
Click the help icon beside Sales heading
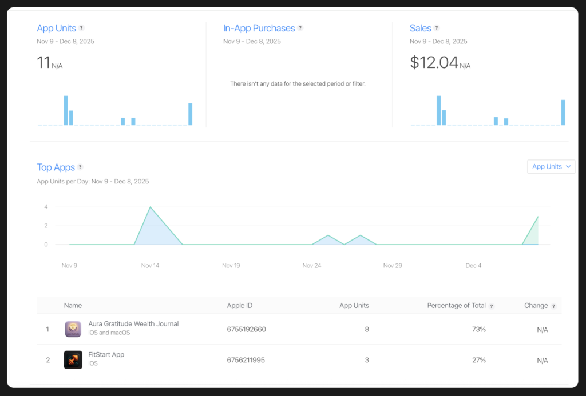[x=437, y=28]
